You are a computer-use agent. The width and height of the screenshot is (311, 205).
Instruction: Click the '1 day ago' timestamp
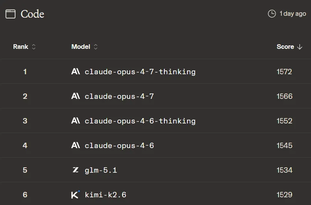(x=293, y=14)
